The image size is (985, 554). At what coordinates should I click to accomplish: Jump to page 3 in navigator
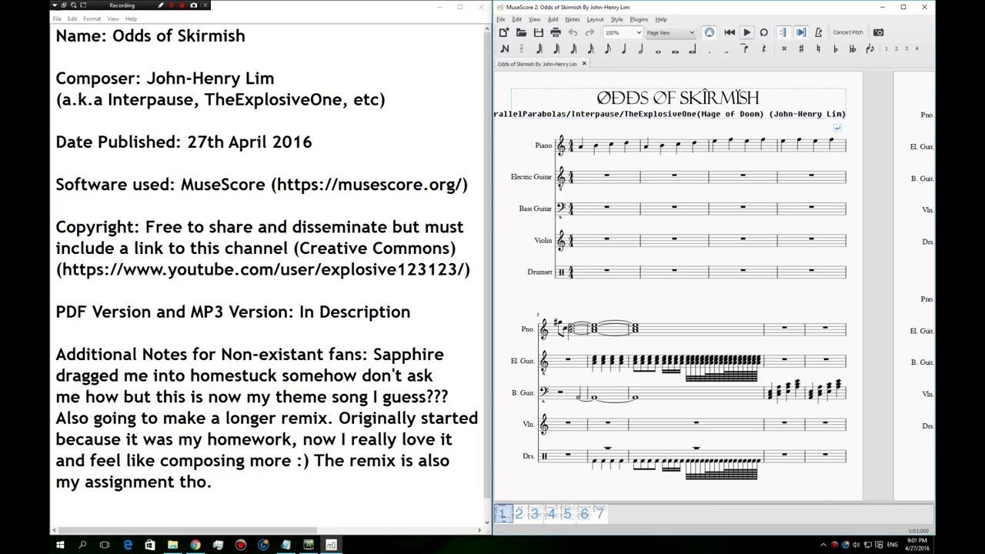(x=535, y=513)
